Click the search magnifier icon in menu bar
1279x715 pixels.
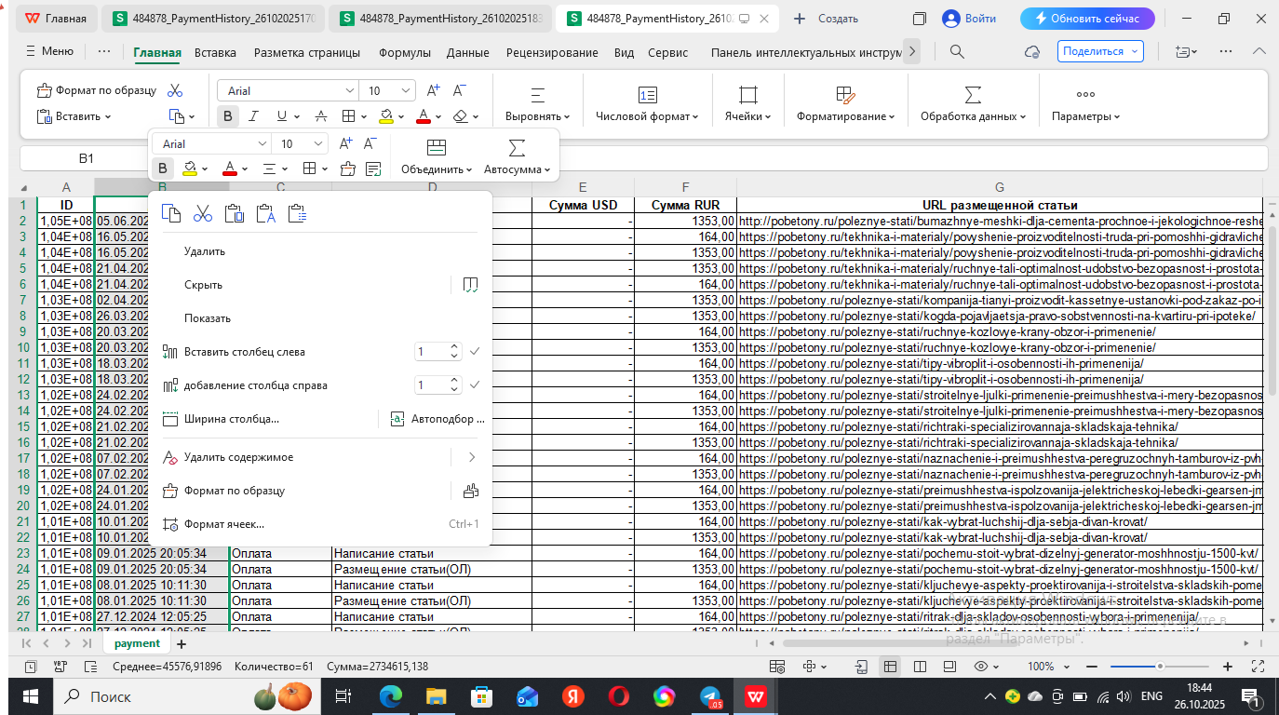click(957, 52)
